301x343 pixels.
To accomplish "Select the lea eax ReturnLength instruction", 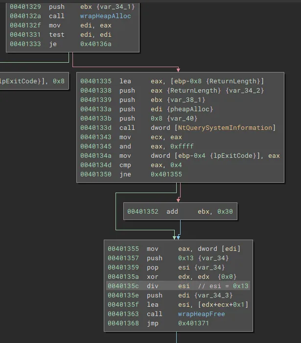I will [x=172, y=81].
